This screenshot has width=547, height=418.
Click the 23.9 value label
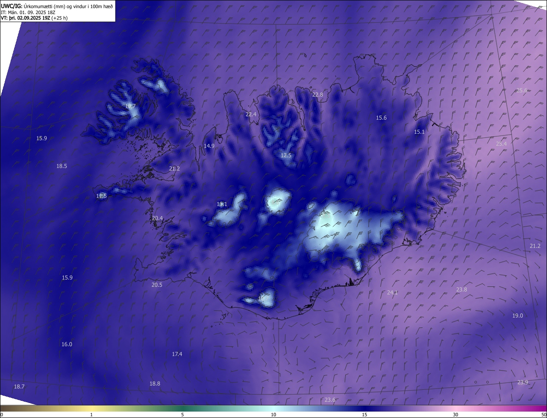523,382
